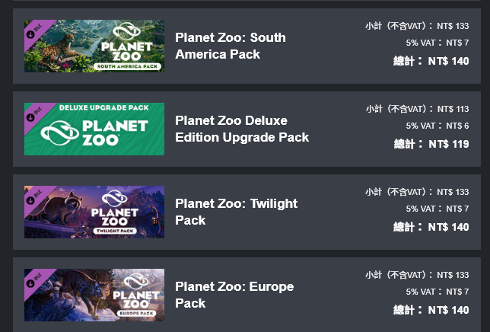Click Planet Zoo logo on South America banner
Viewport: 490px width, 332px height.
(x=127, y=43)
